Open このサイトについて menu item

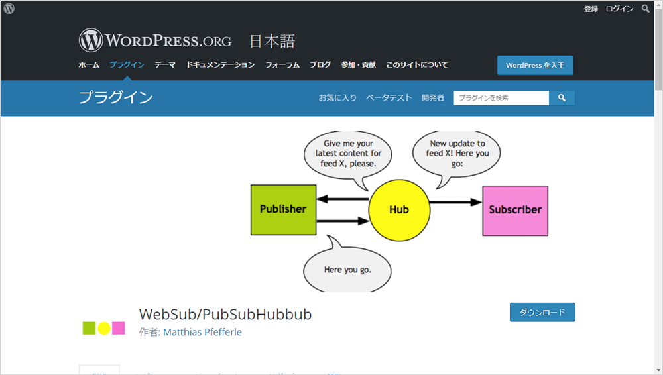(416, 65)
